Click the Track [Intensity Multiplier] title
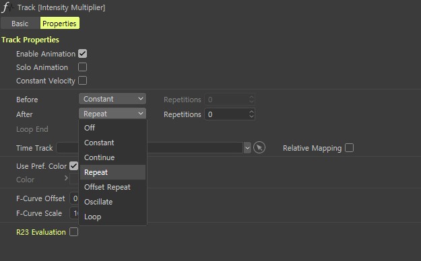Image resolution: width=421 pixels, height=261 pixels. tap(61, 7)
